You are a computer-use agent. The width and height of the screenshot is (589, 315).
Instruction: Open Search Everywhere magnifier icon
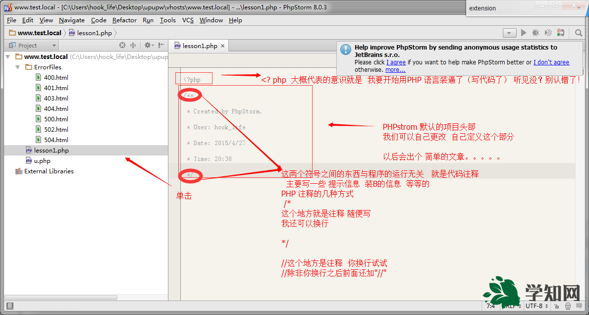pyautogui.click(x=579, y=33)
